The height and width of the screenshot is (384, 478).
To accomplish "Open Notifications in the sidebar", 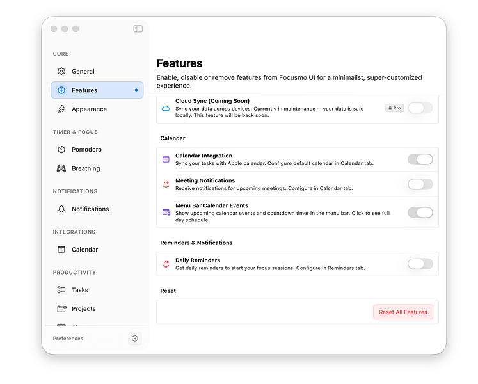I will click(97, 209).
